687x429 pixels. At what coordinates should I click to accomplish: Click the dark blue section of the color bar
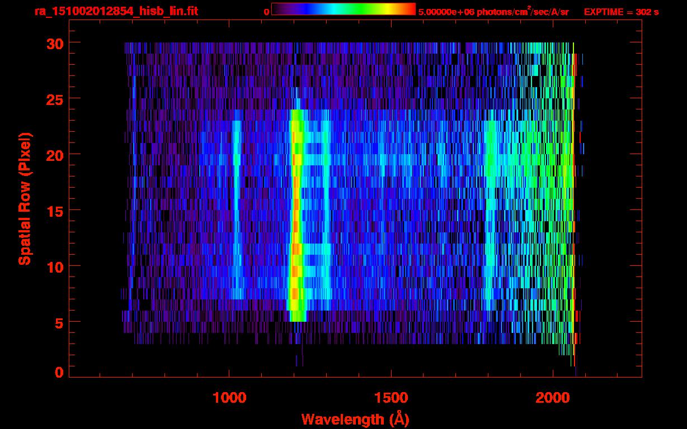click(297, 9)
